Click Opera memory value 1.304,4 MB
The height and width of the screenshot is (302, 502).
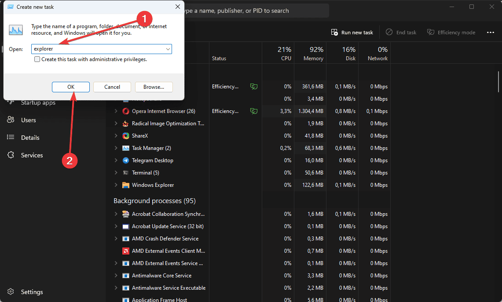pyautogui.click(x=311, y=111)
